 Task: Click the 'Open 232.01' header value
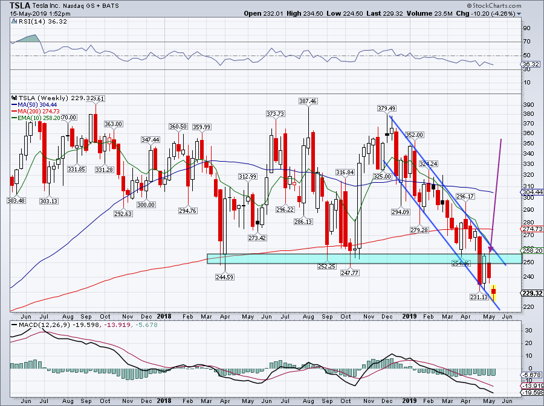coord(264,14)
